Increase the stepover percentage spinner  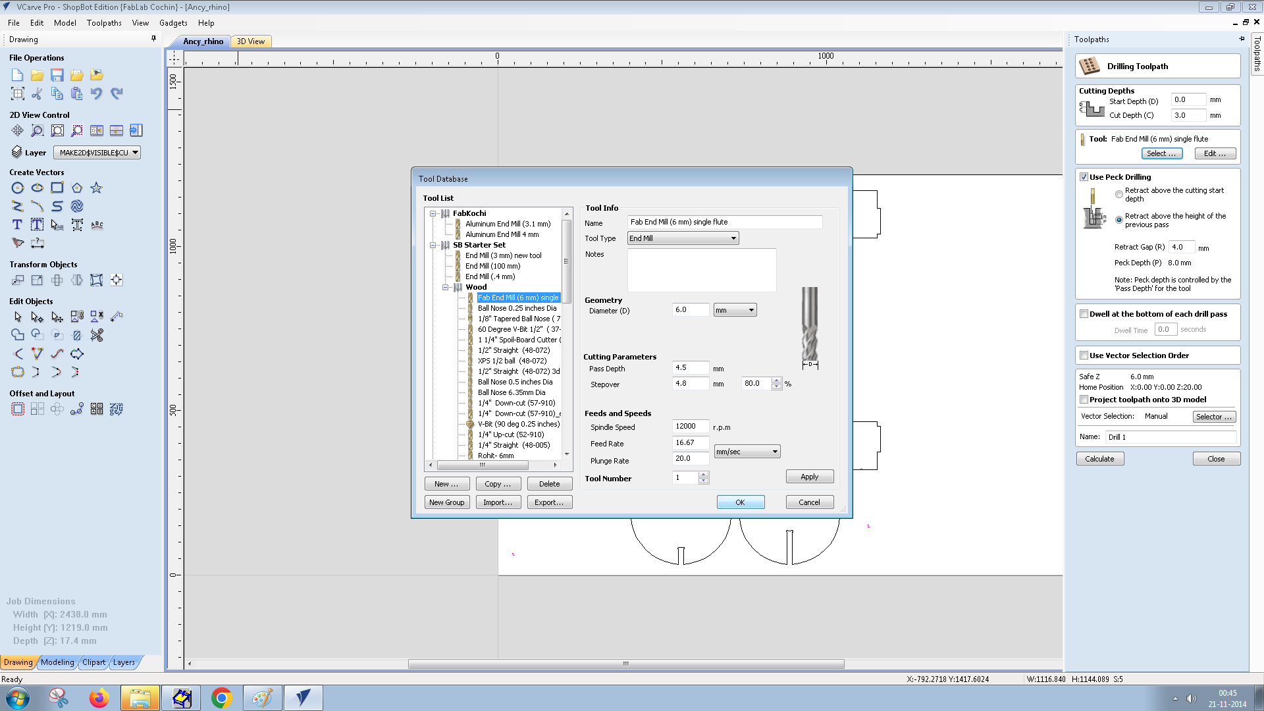coord(777,381)
